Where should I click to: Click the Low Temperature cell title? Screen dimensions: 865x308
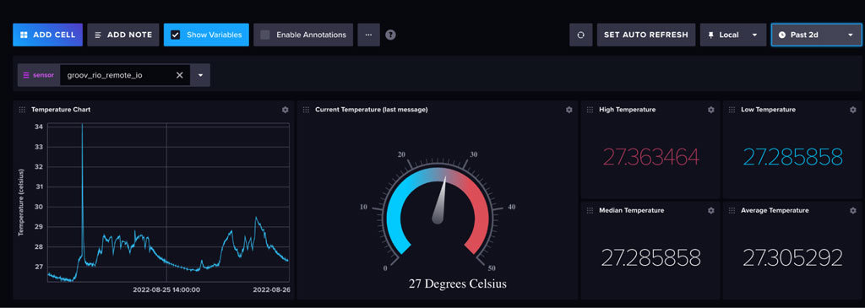click(x=768, y=110)
